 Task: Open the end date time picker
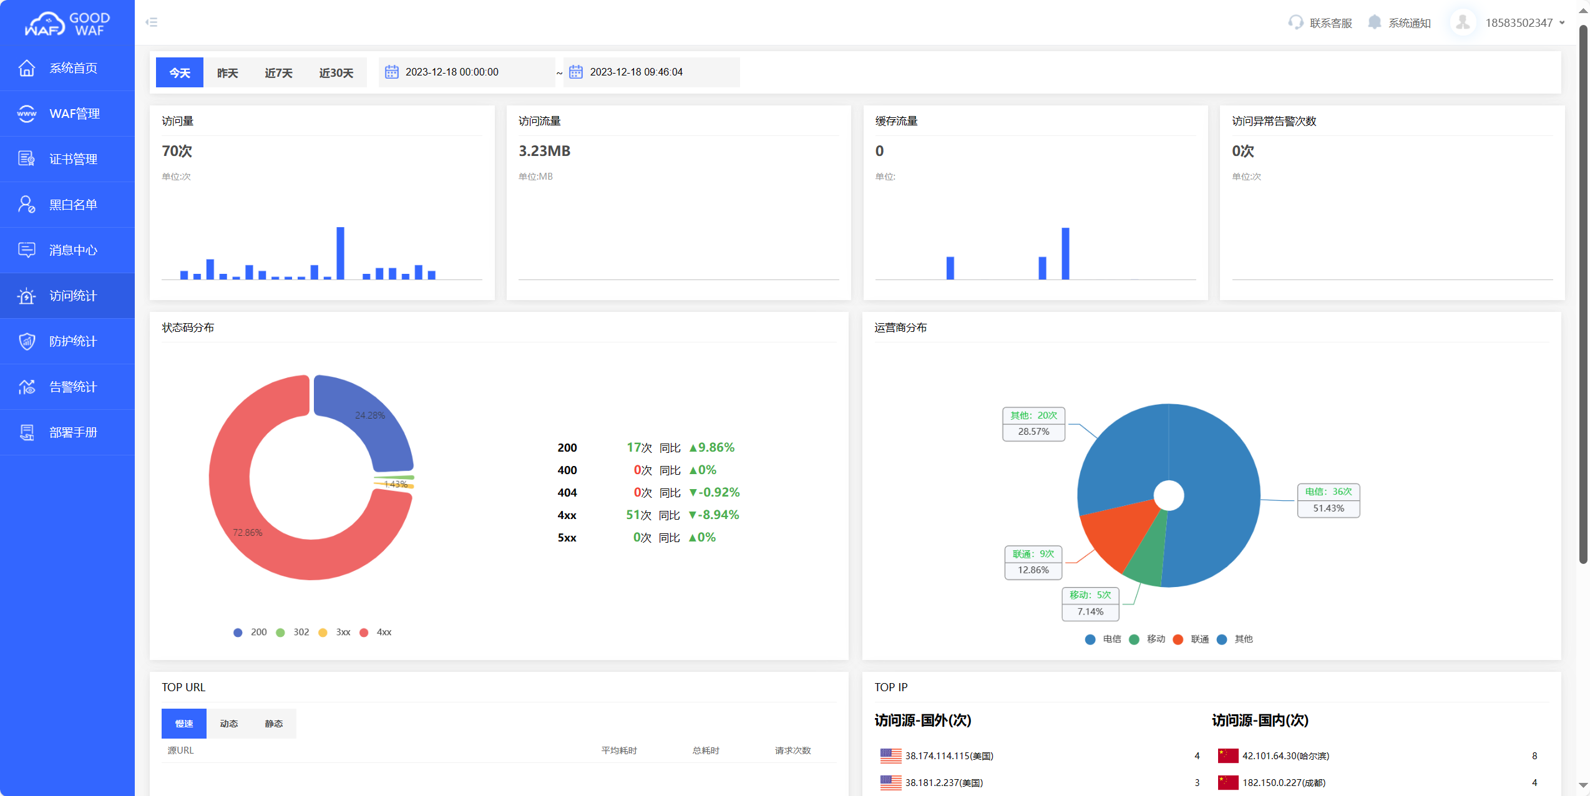coord(636,72)
